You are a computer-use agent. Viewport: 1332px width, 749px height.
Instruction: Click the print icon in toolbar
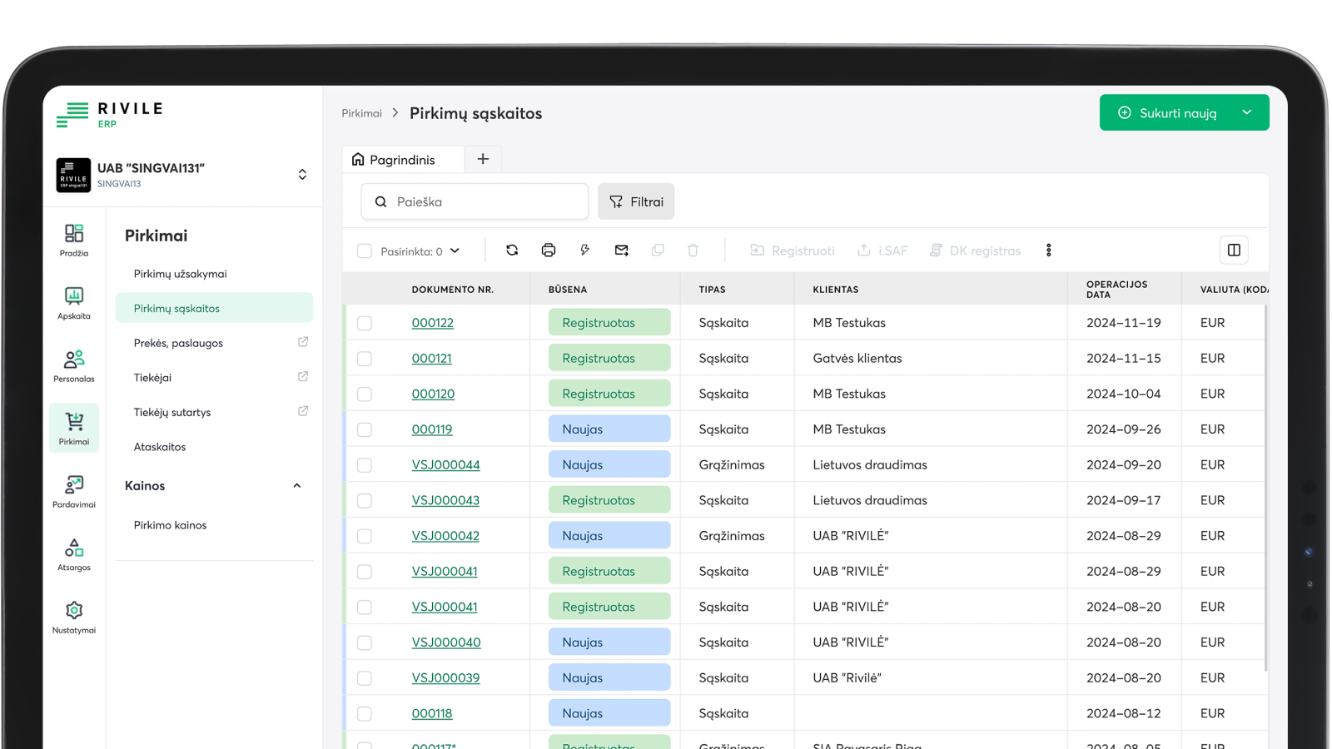[x=548, y=250]
